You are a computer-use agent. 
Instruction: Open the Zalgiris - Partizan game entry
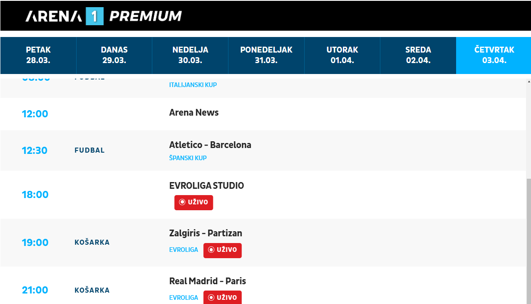(x=205, y=233)
